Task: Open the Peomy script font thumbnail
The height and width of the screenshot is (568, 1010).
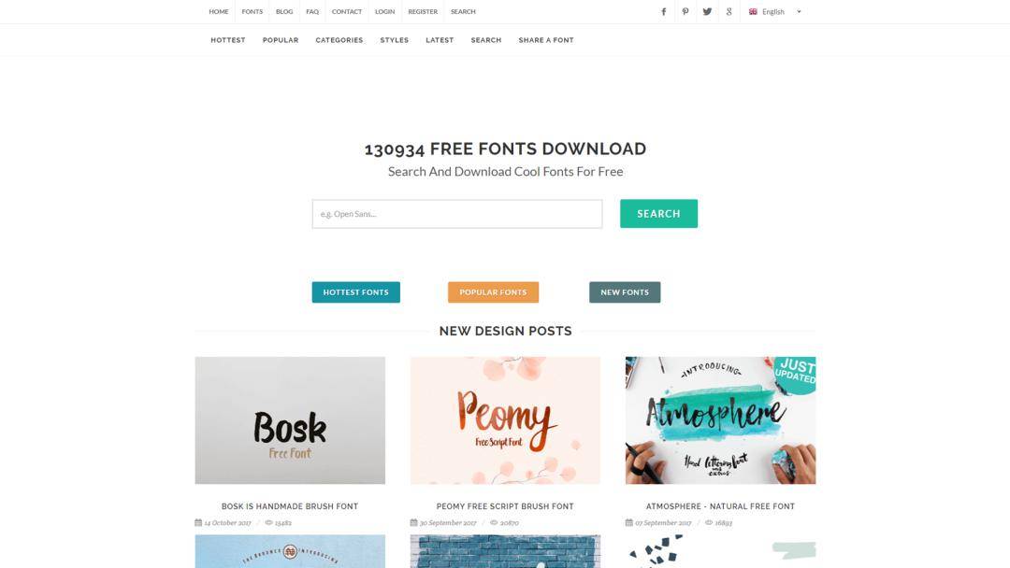Action: pos(505,420)
